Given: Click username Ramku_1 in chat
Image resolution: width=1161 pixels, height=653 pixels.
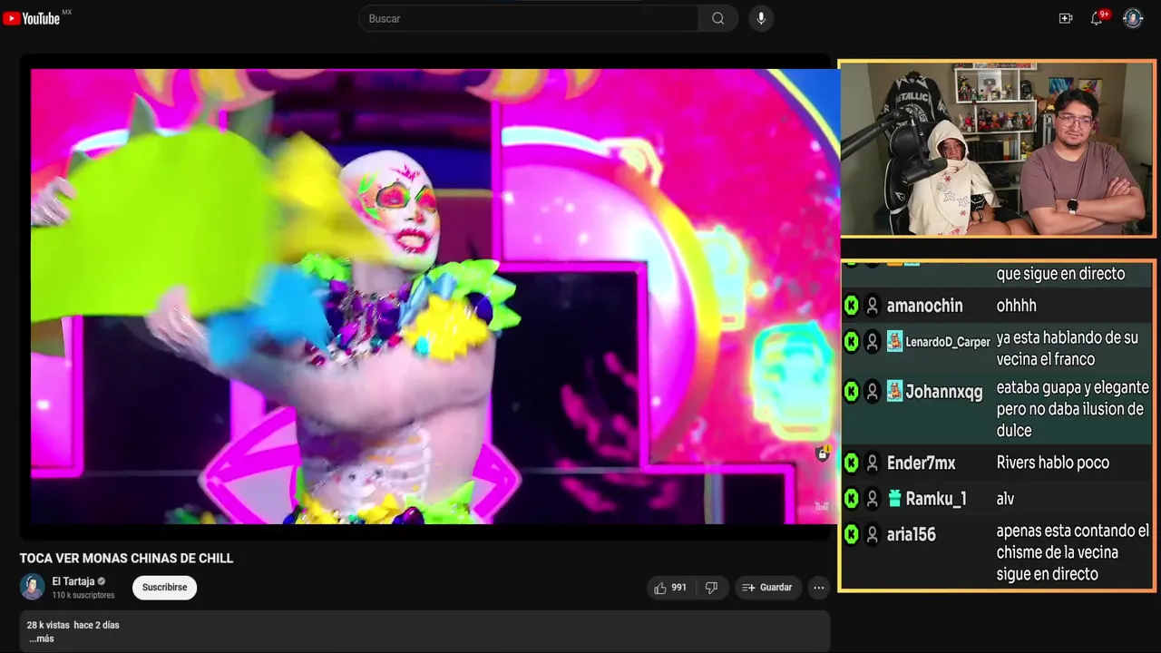Looking at the screenshot, I should pos(935,499).
